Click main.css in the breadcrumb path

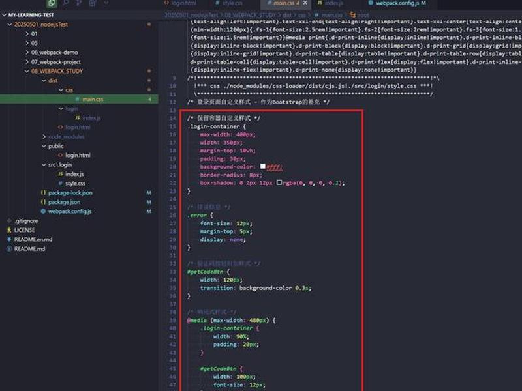[332, 15]
